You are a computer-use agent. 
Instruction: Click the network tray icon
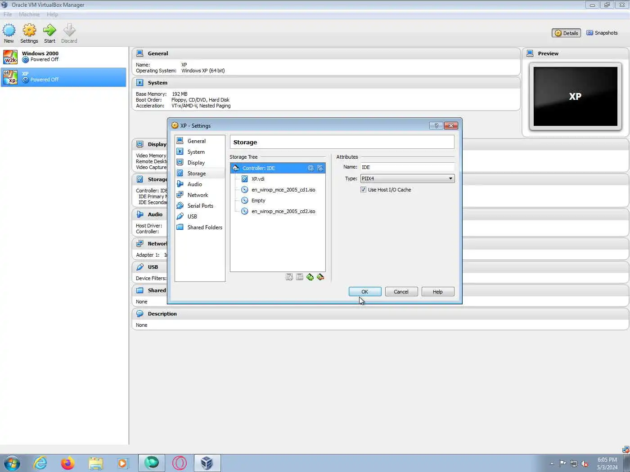click(x=574, y=463)
